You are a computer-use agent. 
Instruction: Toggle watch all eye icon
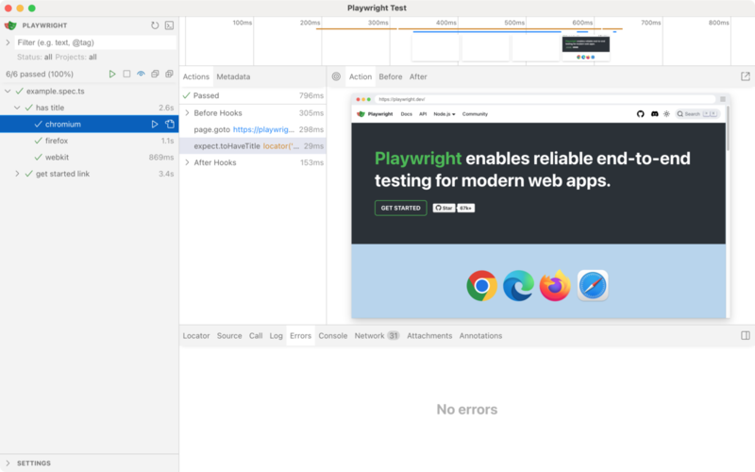click(x=141, y=75)
